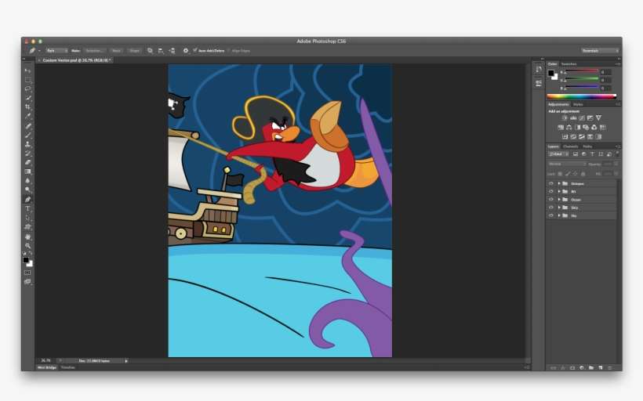Viewport: 643px width, 401px height.
Task: Hide the Sky layer group
Action: click(x=551, y=215)
